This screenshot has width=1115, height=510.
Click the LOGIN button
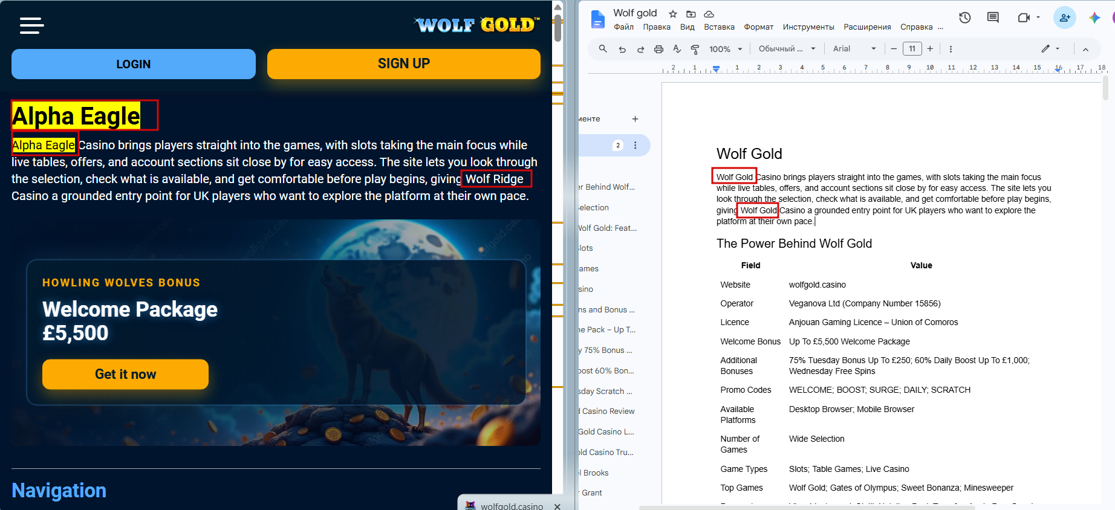coord(134,64)
